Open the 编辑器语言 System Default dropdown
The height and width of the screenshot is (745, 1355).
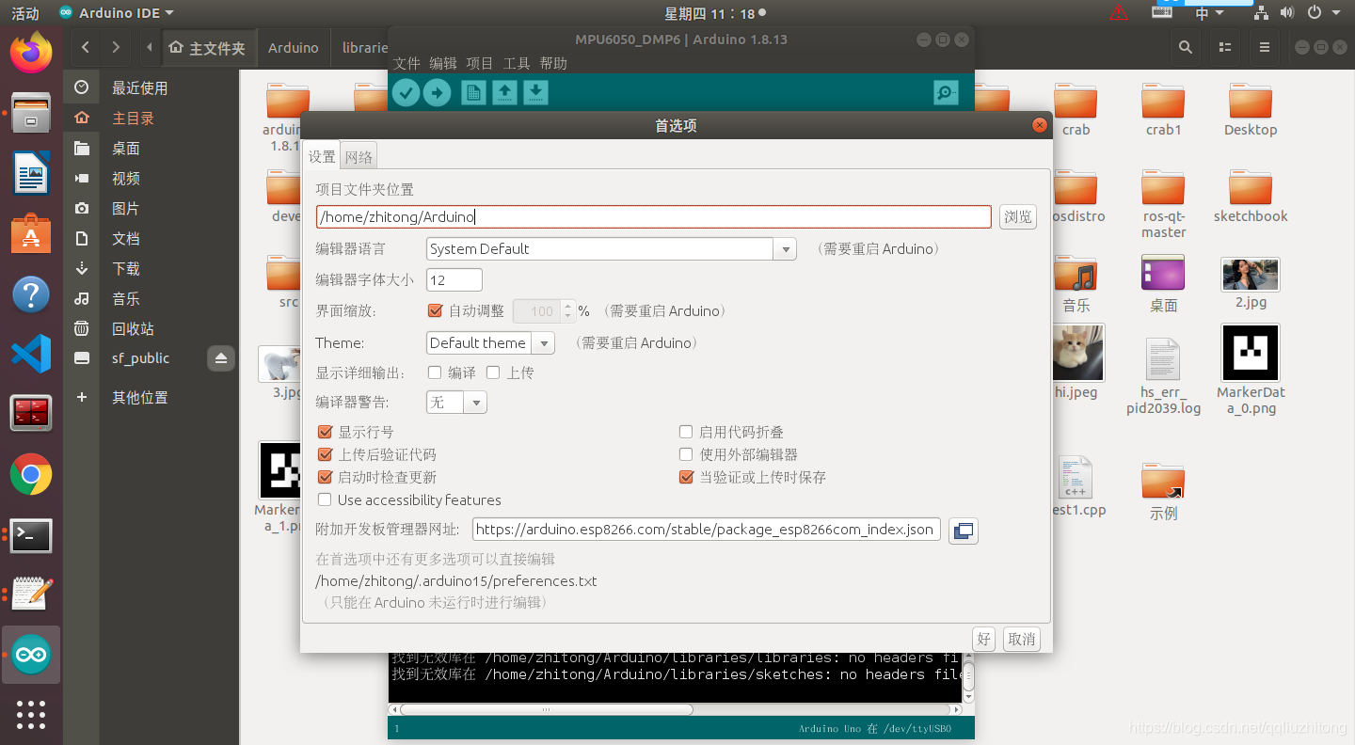785,248
